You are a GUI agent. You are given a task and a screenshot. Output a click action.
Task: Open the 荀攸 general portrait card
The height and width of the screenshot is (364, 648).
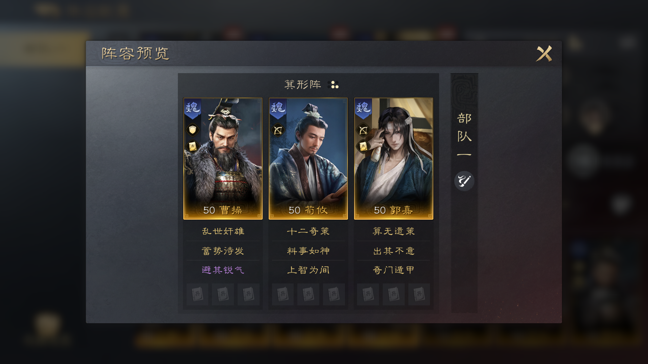[x=308, y=158]
